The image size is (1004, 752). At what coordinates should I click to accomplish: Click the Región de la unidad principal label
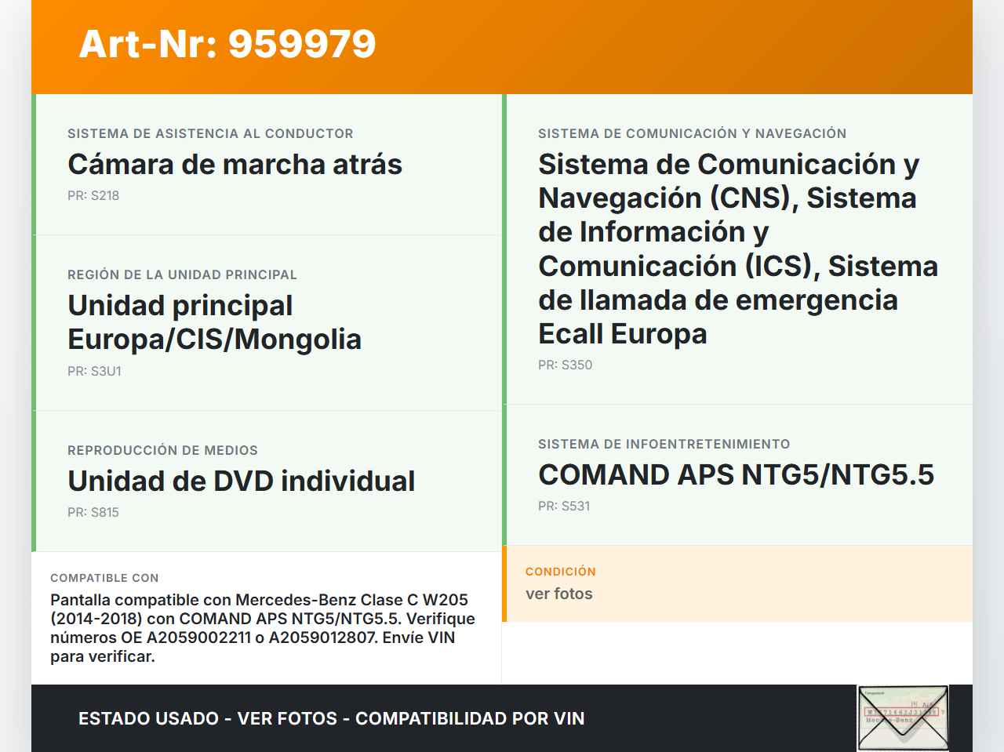(182, 274)
